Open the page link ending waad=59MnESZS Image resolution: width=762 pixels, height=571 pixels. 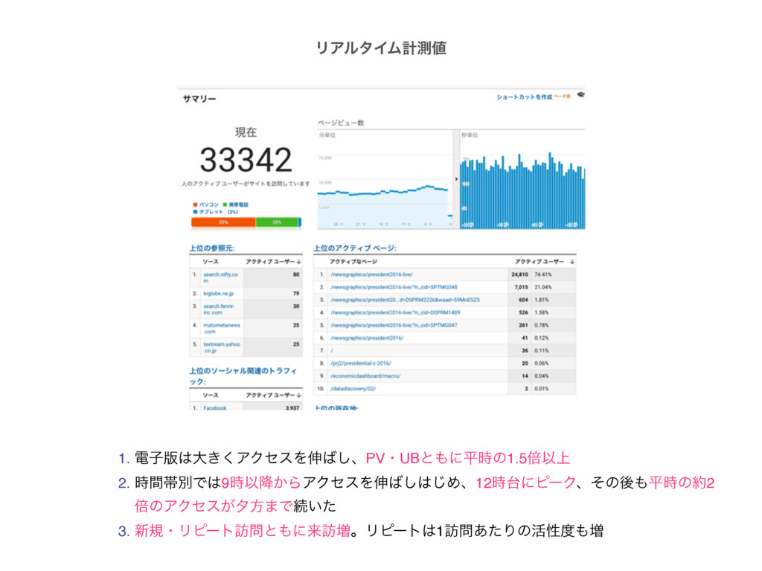click(405, 300)
